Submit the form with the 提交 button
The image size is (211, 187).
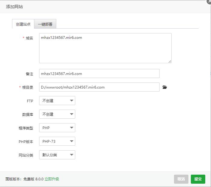198,179
